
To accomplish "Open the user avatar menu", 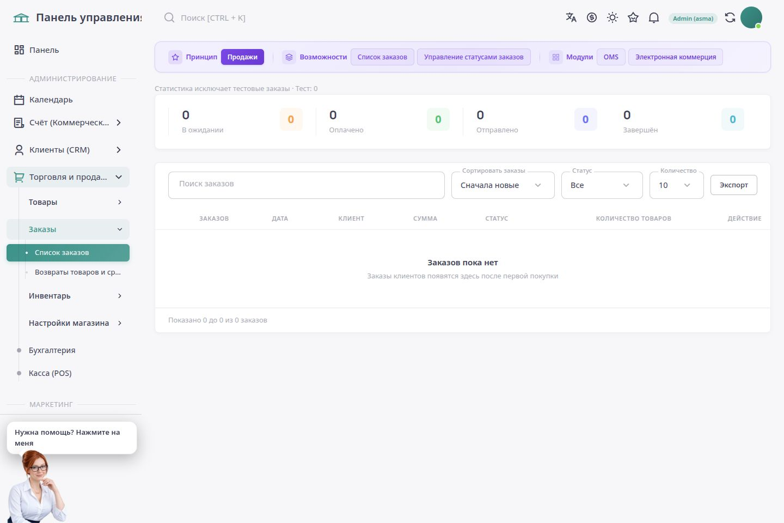I will click(751, 17).
